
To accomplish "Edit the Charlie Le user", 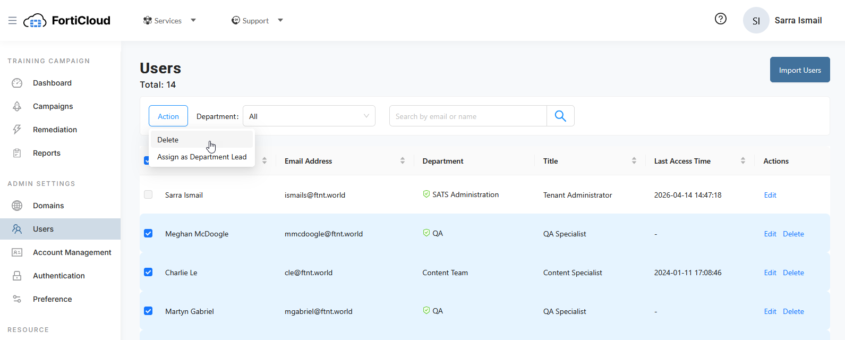I will pyautogui.click(x=770, y=273).
